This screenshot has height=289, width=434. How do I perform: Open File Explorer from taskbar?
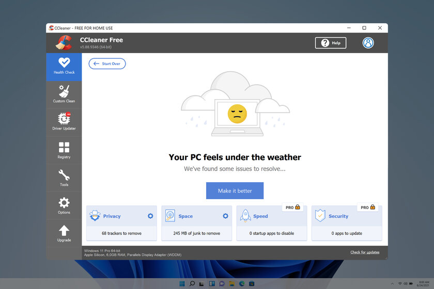pos(231,283)
